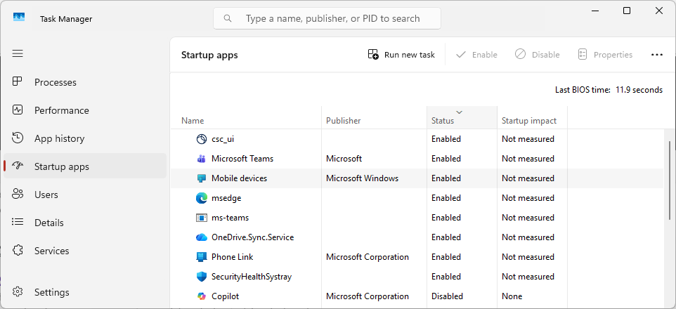This screenshot has width=676, height=309.
Task: Sort by the Publisher column header
Action: click(x=375, y=117)
